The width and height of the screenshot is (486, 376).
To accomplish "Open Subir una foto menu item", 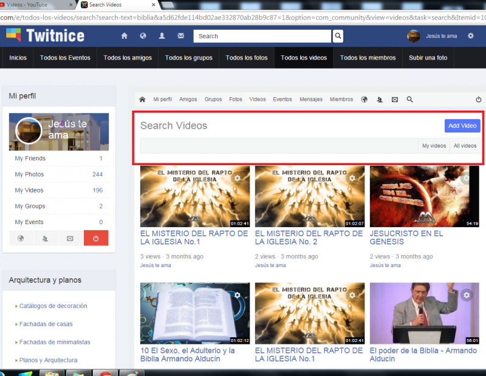I will (x=428, y=58).
